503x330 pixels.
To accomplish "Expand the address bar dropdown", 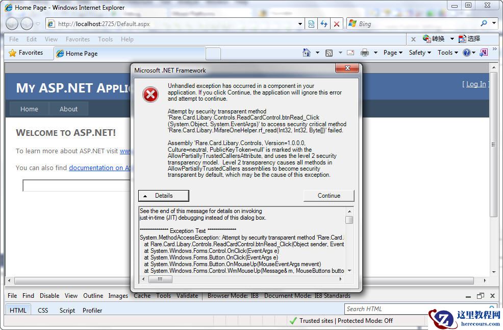I will pos(300,24).
